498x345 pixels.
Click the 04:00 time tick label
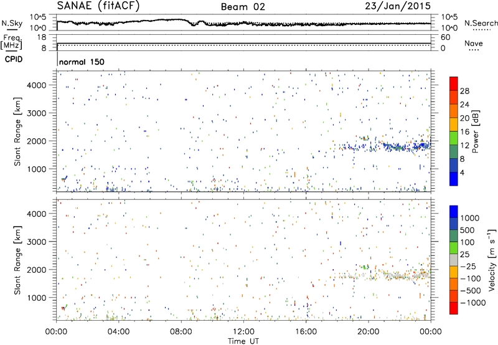pos(118,332)
